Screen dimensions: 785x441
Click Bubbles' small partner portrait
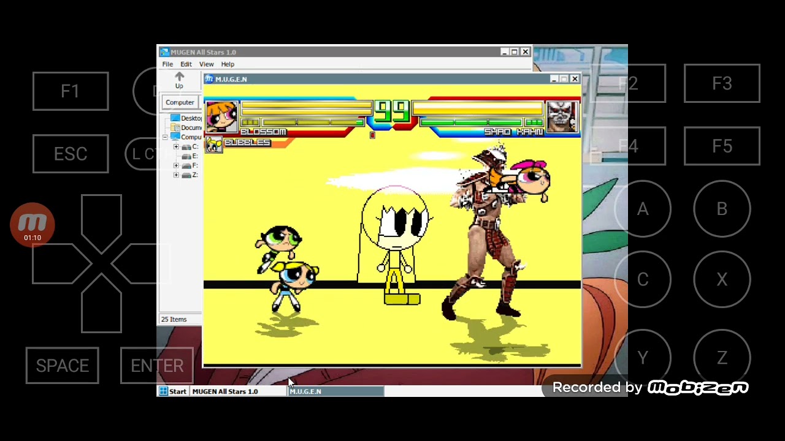pos(214,145)
